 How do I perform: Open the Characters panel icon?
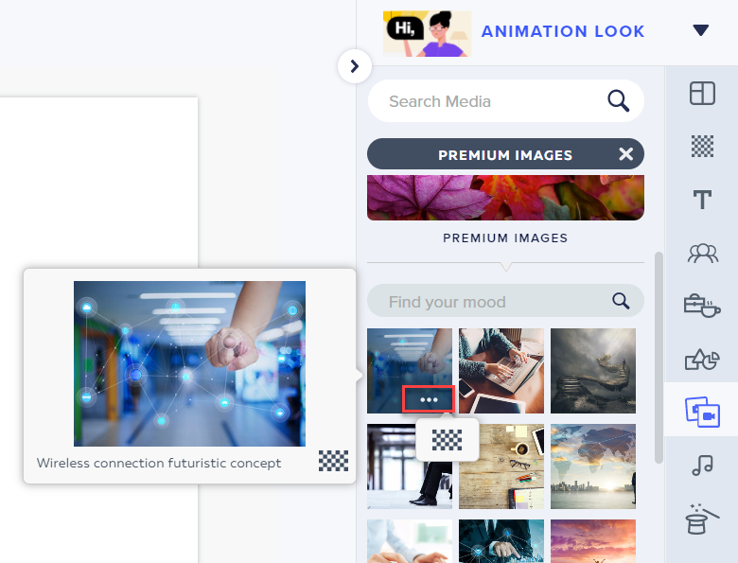702,252
